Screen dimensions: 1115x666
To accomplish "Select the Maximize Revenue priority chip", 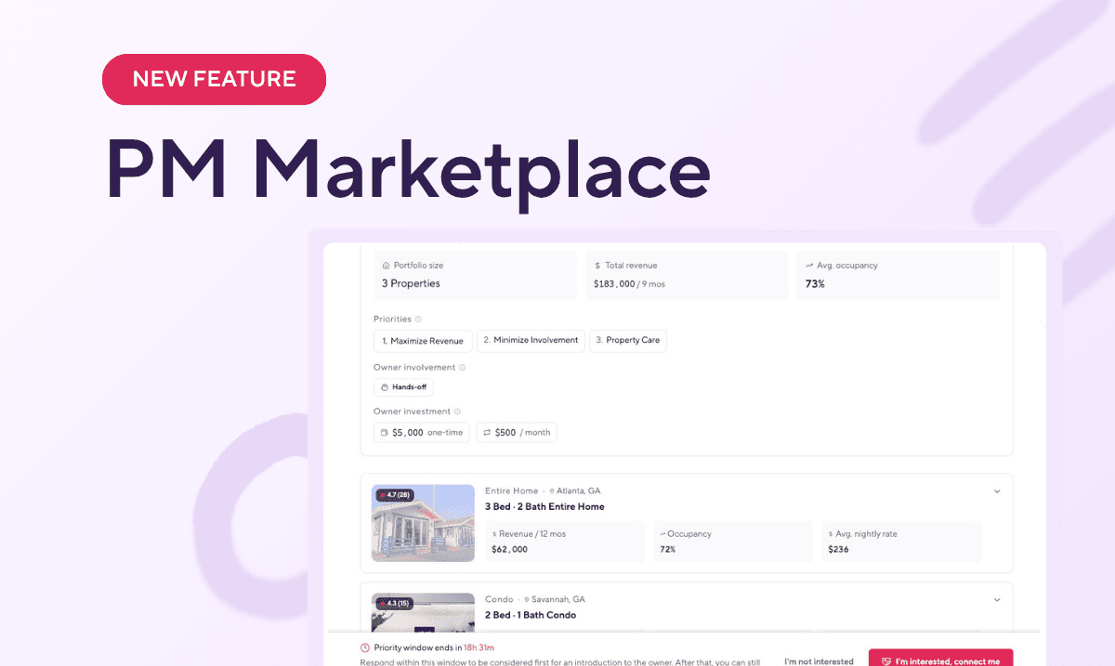I will tap(423, 340).
